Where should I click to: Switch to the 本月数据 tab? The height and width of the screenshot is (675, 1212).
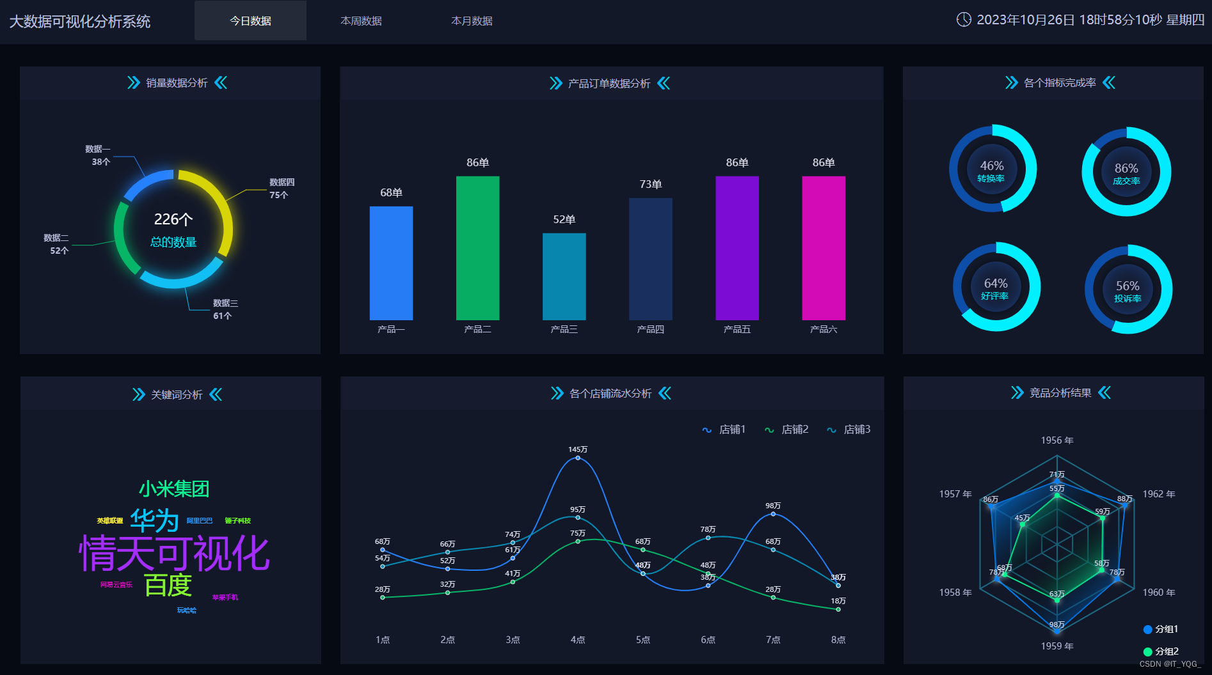(472, 21)
